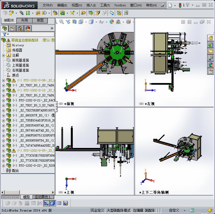Select the 原点 origin item in tree

[15, 75]
